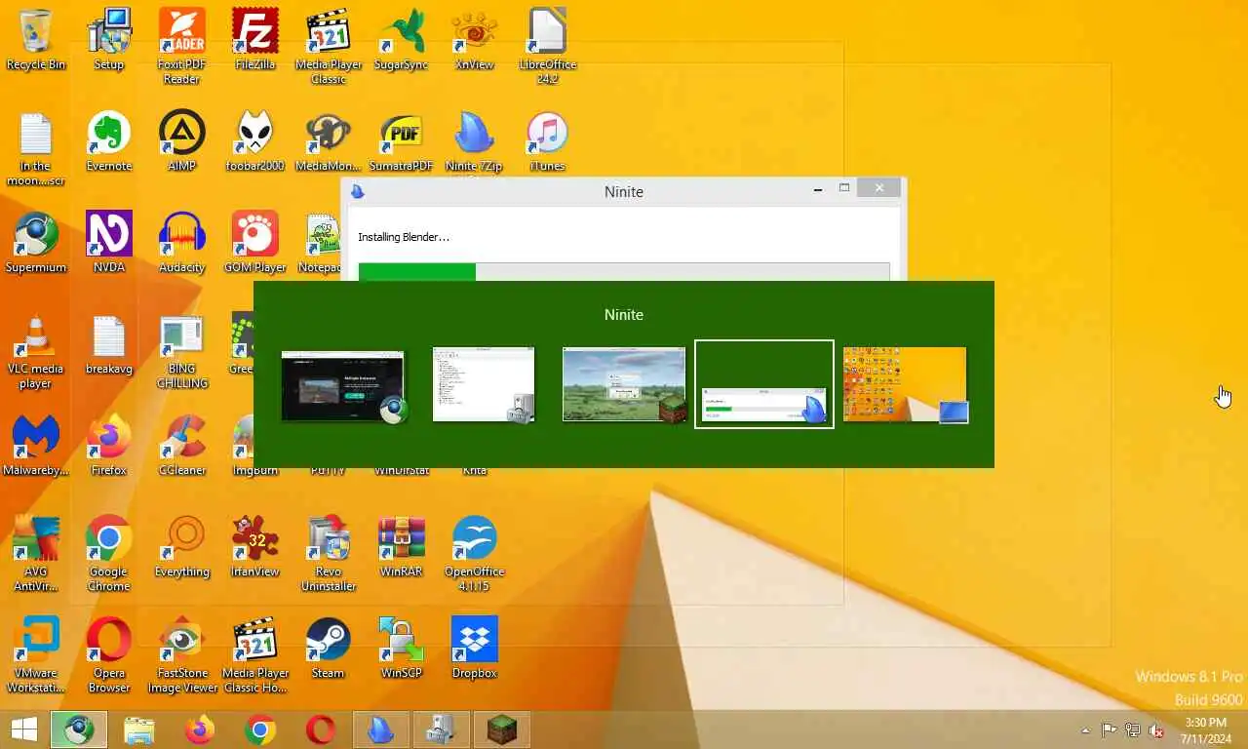Switch to the Supermium browser window thumbnail

click(343, 386)
